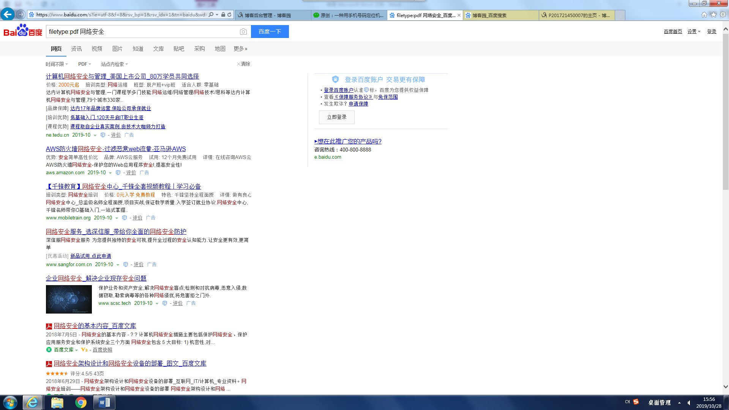Expand the PDF file type filter
The height and width of the screenshot is (410, 729).
pos(84,64)
